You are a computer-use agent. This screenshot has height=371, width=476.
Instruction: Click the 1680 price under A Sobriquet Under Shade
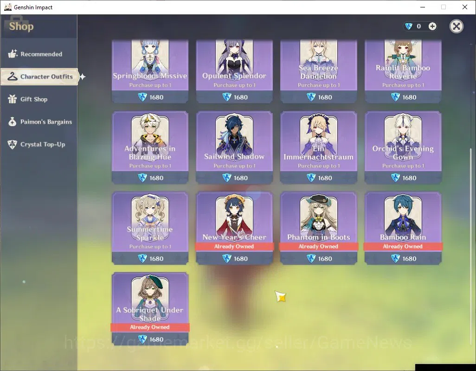click(x=150, y=339)
